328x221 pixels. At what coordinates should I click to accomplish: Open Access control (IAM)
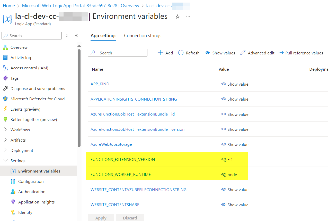(29, 68)
